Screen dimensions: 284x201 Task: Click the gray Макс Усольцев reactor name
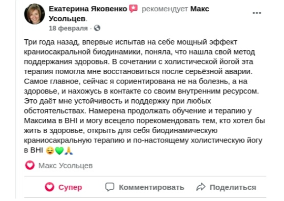coord(65,166)
